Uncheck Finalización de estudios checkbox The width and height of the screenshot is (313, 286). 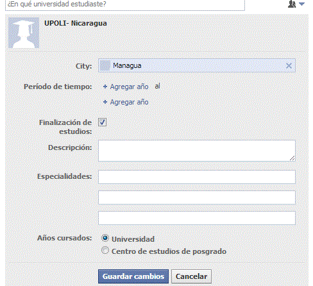pyautogui.click(x=102, y=122)
